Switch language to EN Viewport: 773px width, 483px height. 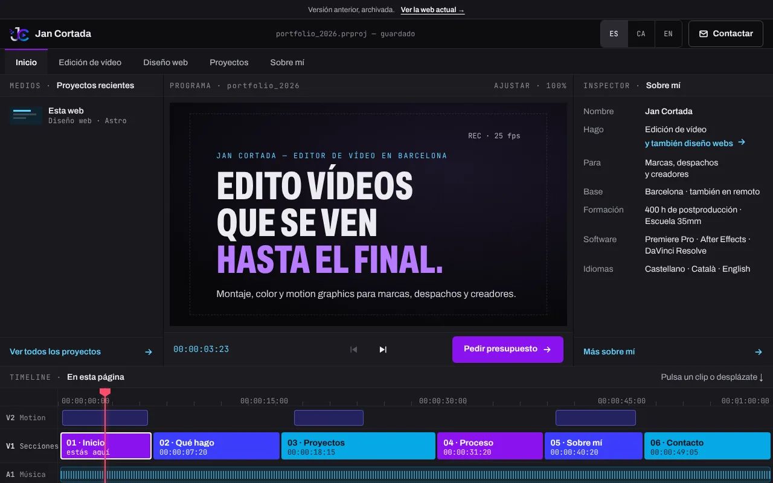[x=669, y=34]
